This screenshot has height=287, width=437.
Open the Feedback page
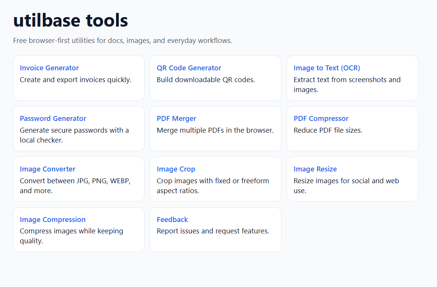click(x=172, y=219)
